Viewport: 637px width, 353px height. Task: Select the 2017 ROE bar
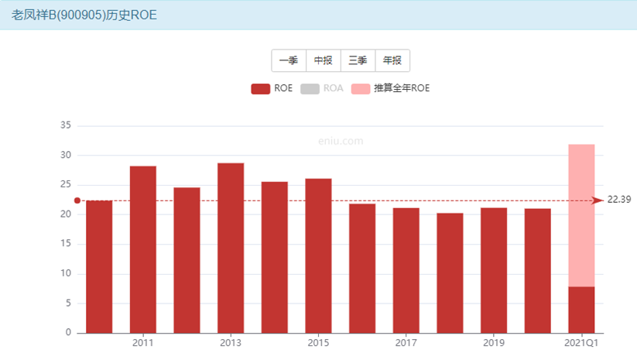pyautogui.click(x=406, y=270)
